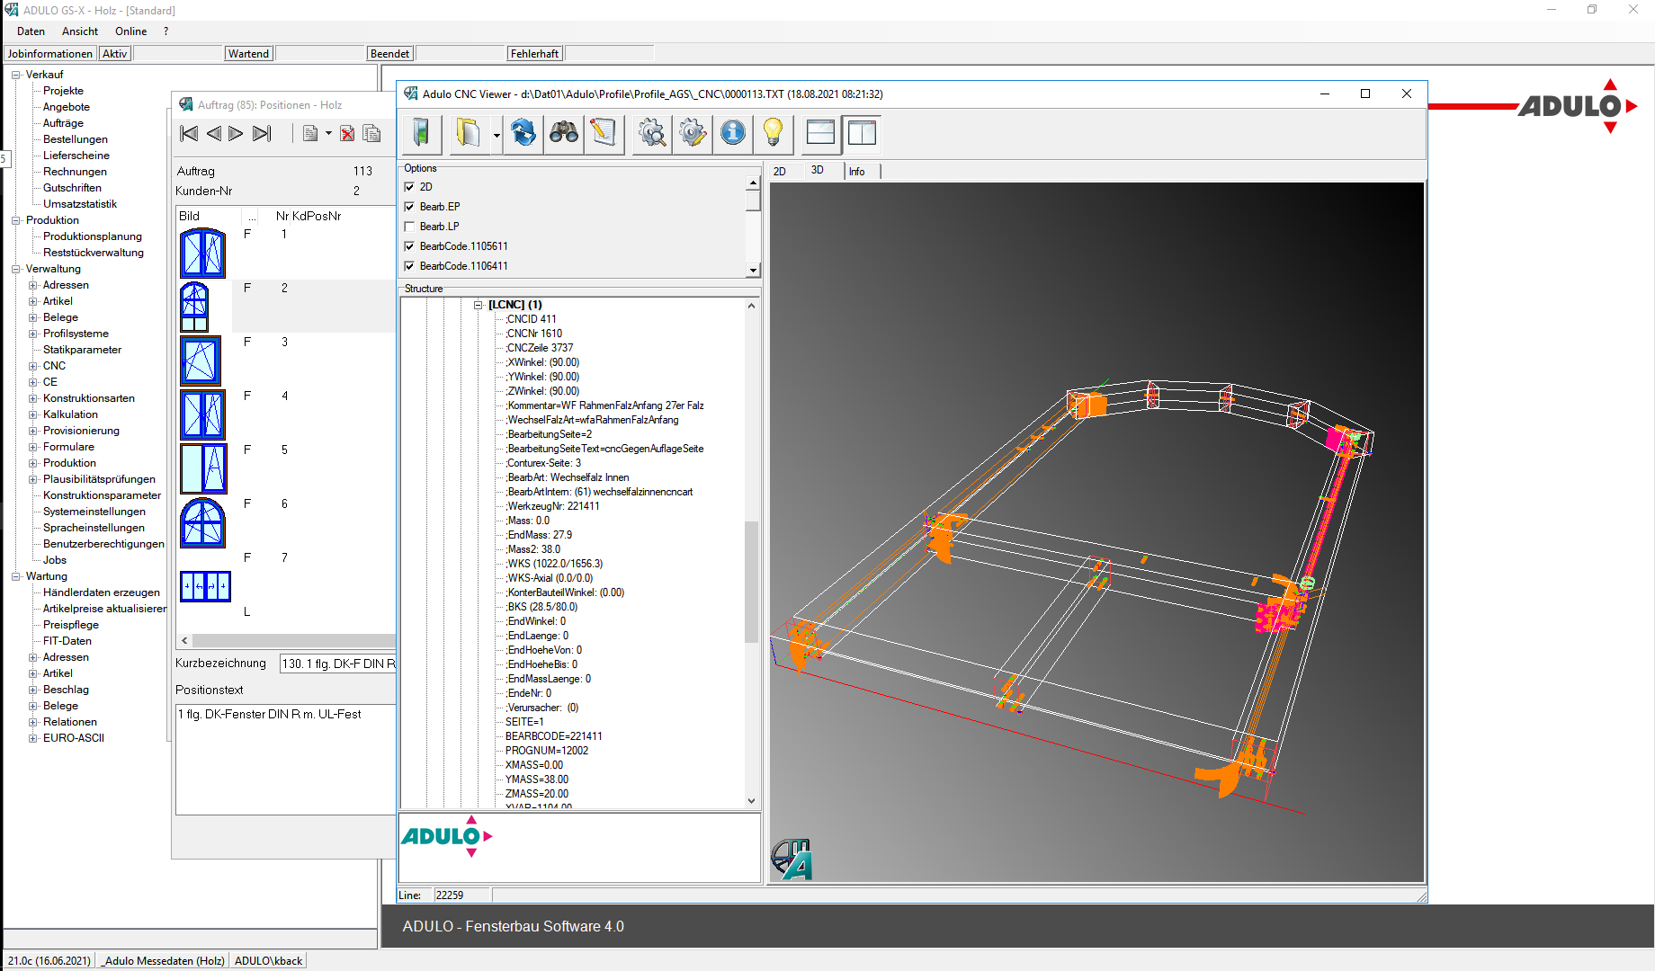Open file via folder icon in CNC Viewer
1655x971 pixels.
click(x=468, y=134)
